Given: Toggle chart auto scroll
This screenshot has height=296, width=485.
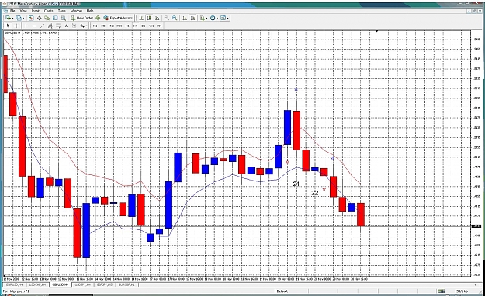Looking at the screenshot, I should pyautogui.click(x=185, y=18).
